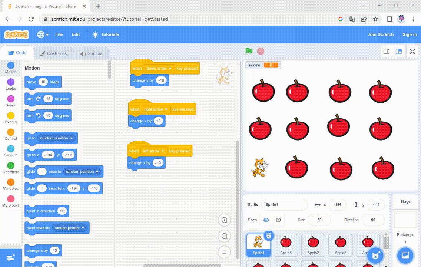421x267 pixels.
Task: Enter full screen stage mode
Action: (x=412, y=52)
